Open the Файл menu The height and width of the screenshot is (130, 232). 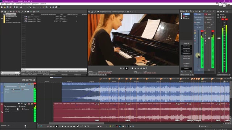pos(3,4)
